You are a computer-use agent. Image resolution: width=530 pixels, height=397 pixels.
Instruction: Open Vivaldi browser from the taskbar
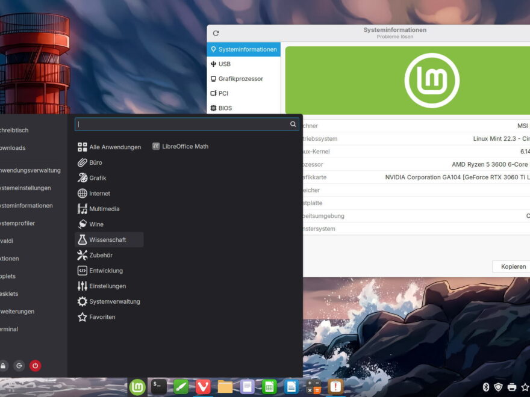tap(203, 387)
